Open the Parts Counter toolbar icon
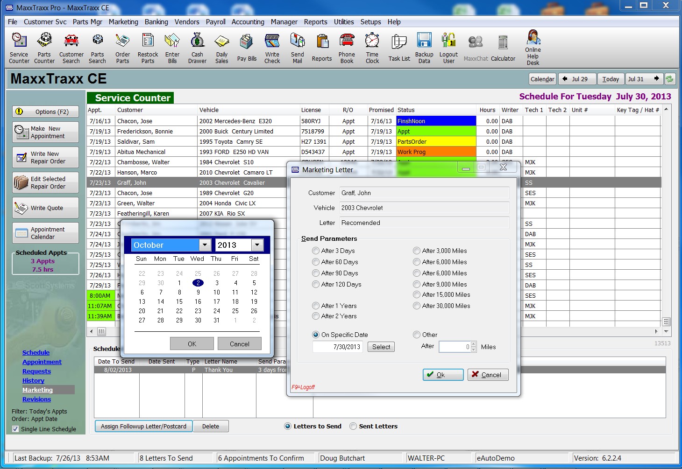682x469 pixels. (44, 48)
